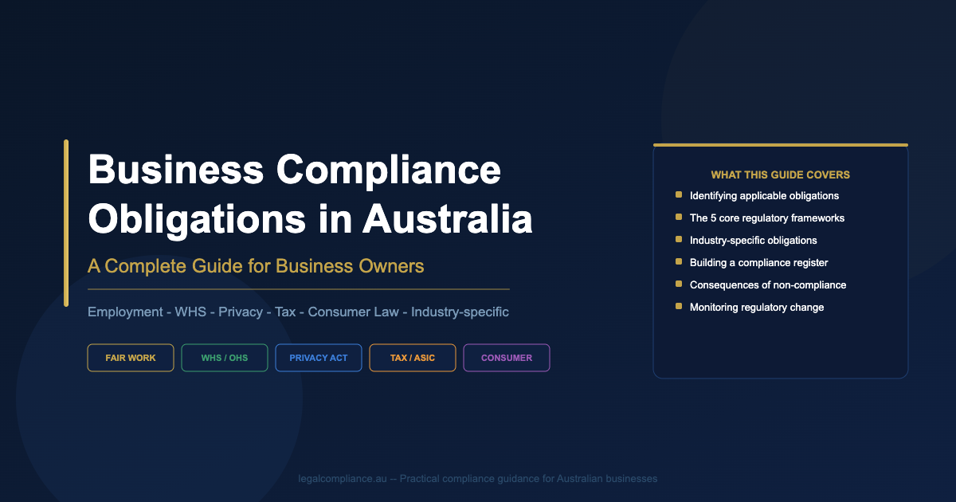Choose the TAX / ASIC badge

[413, 358]
